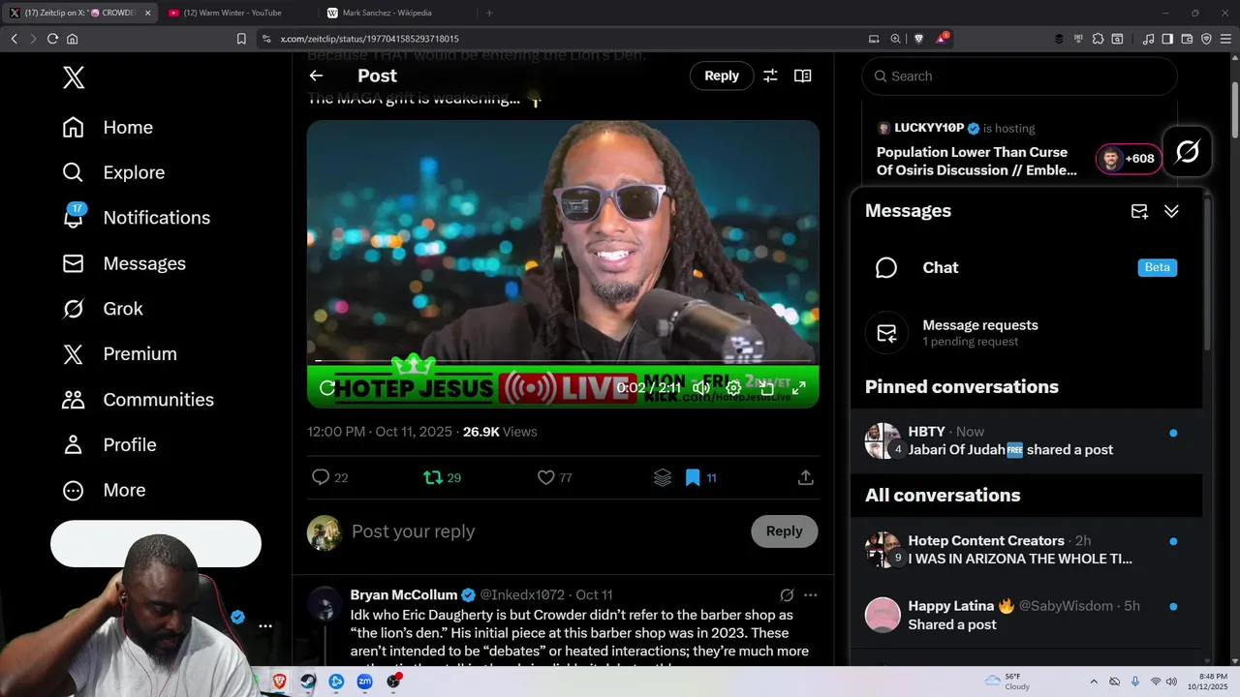Click the Reply button in the post header

click(x=722, y=76)
